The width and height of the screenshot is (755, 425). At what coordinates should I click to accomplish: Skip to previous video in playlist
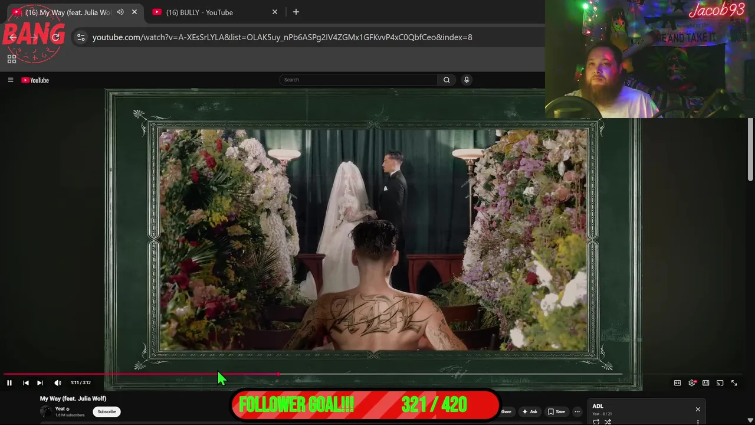(x=26, y=382)
